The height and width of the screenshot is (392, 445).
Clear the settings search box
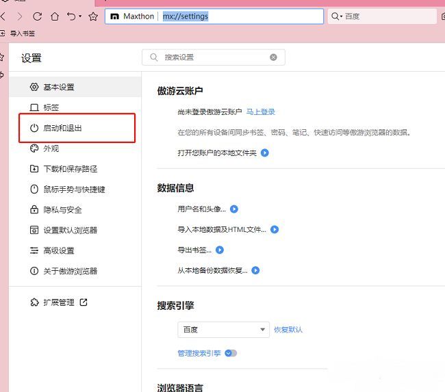click(273, 57)
